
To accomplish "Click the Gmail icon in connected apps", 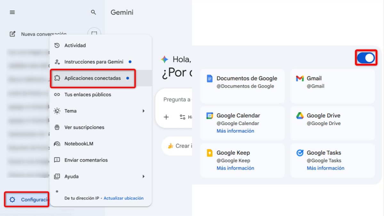I will pyautogui.click(x=299, y=78).
